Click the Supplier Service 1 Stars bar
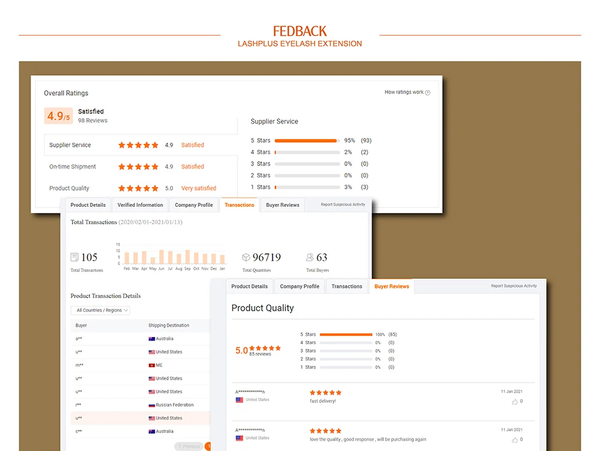The image size is (600, 451). point(307,188)
